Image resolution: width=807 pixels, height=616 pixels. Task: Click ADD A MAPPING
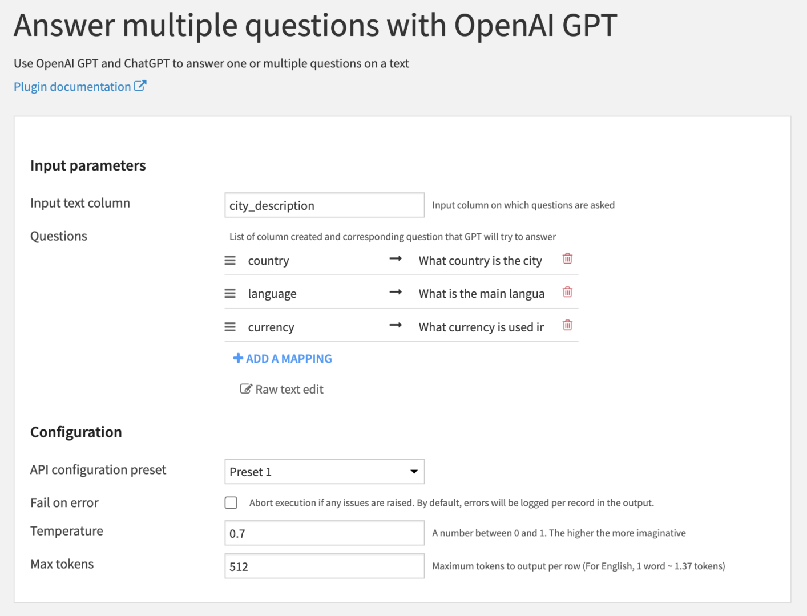282,358
